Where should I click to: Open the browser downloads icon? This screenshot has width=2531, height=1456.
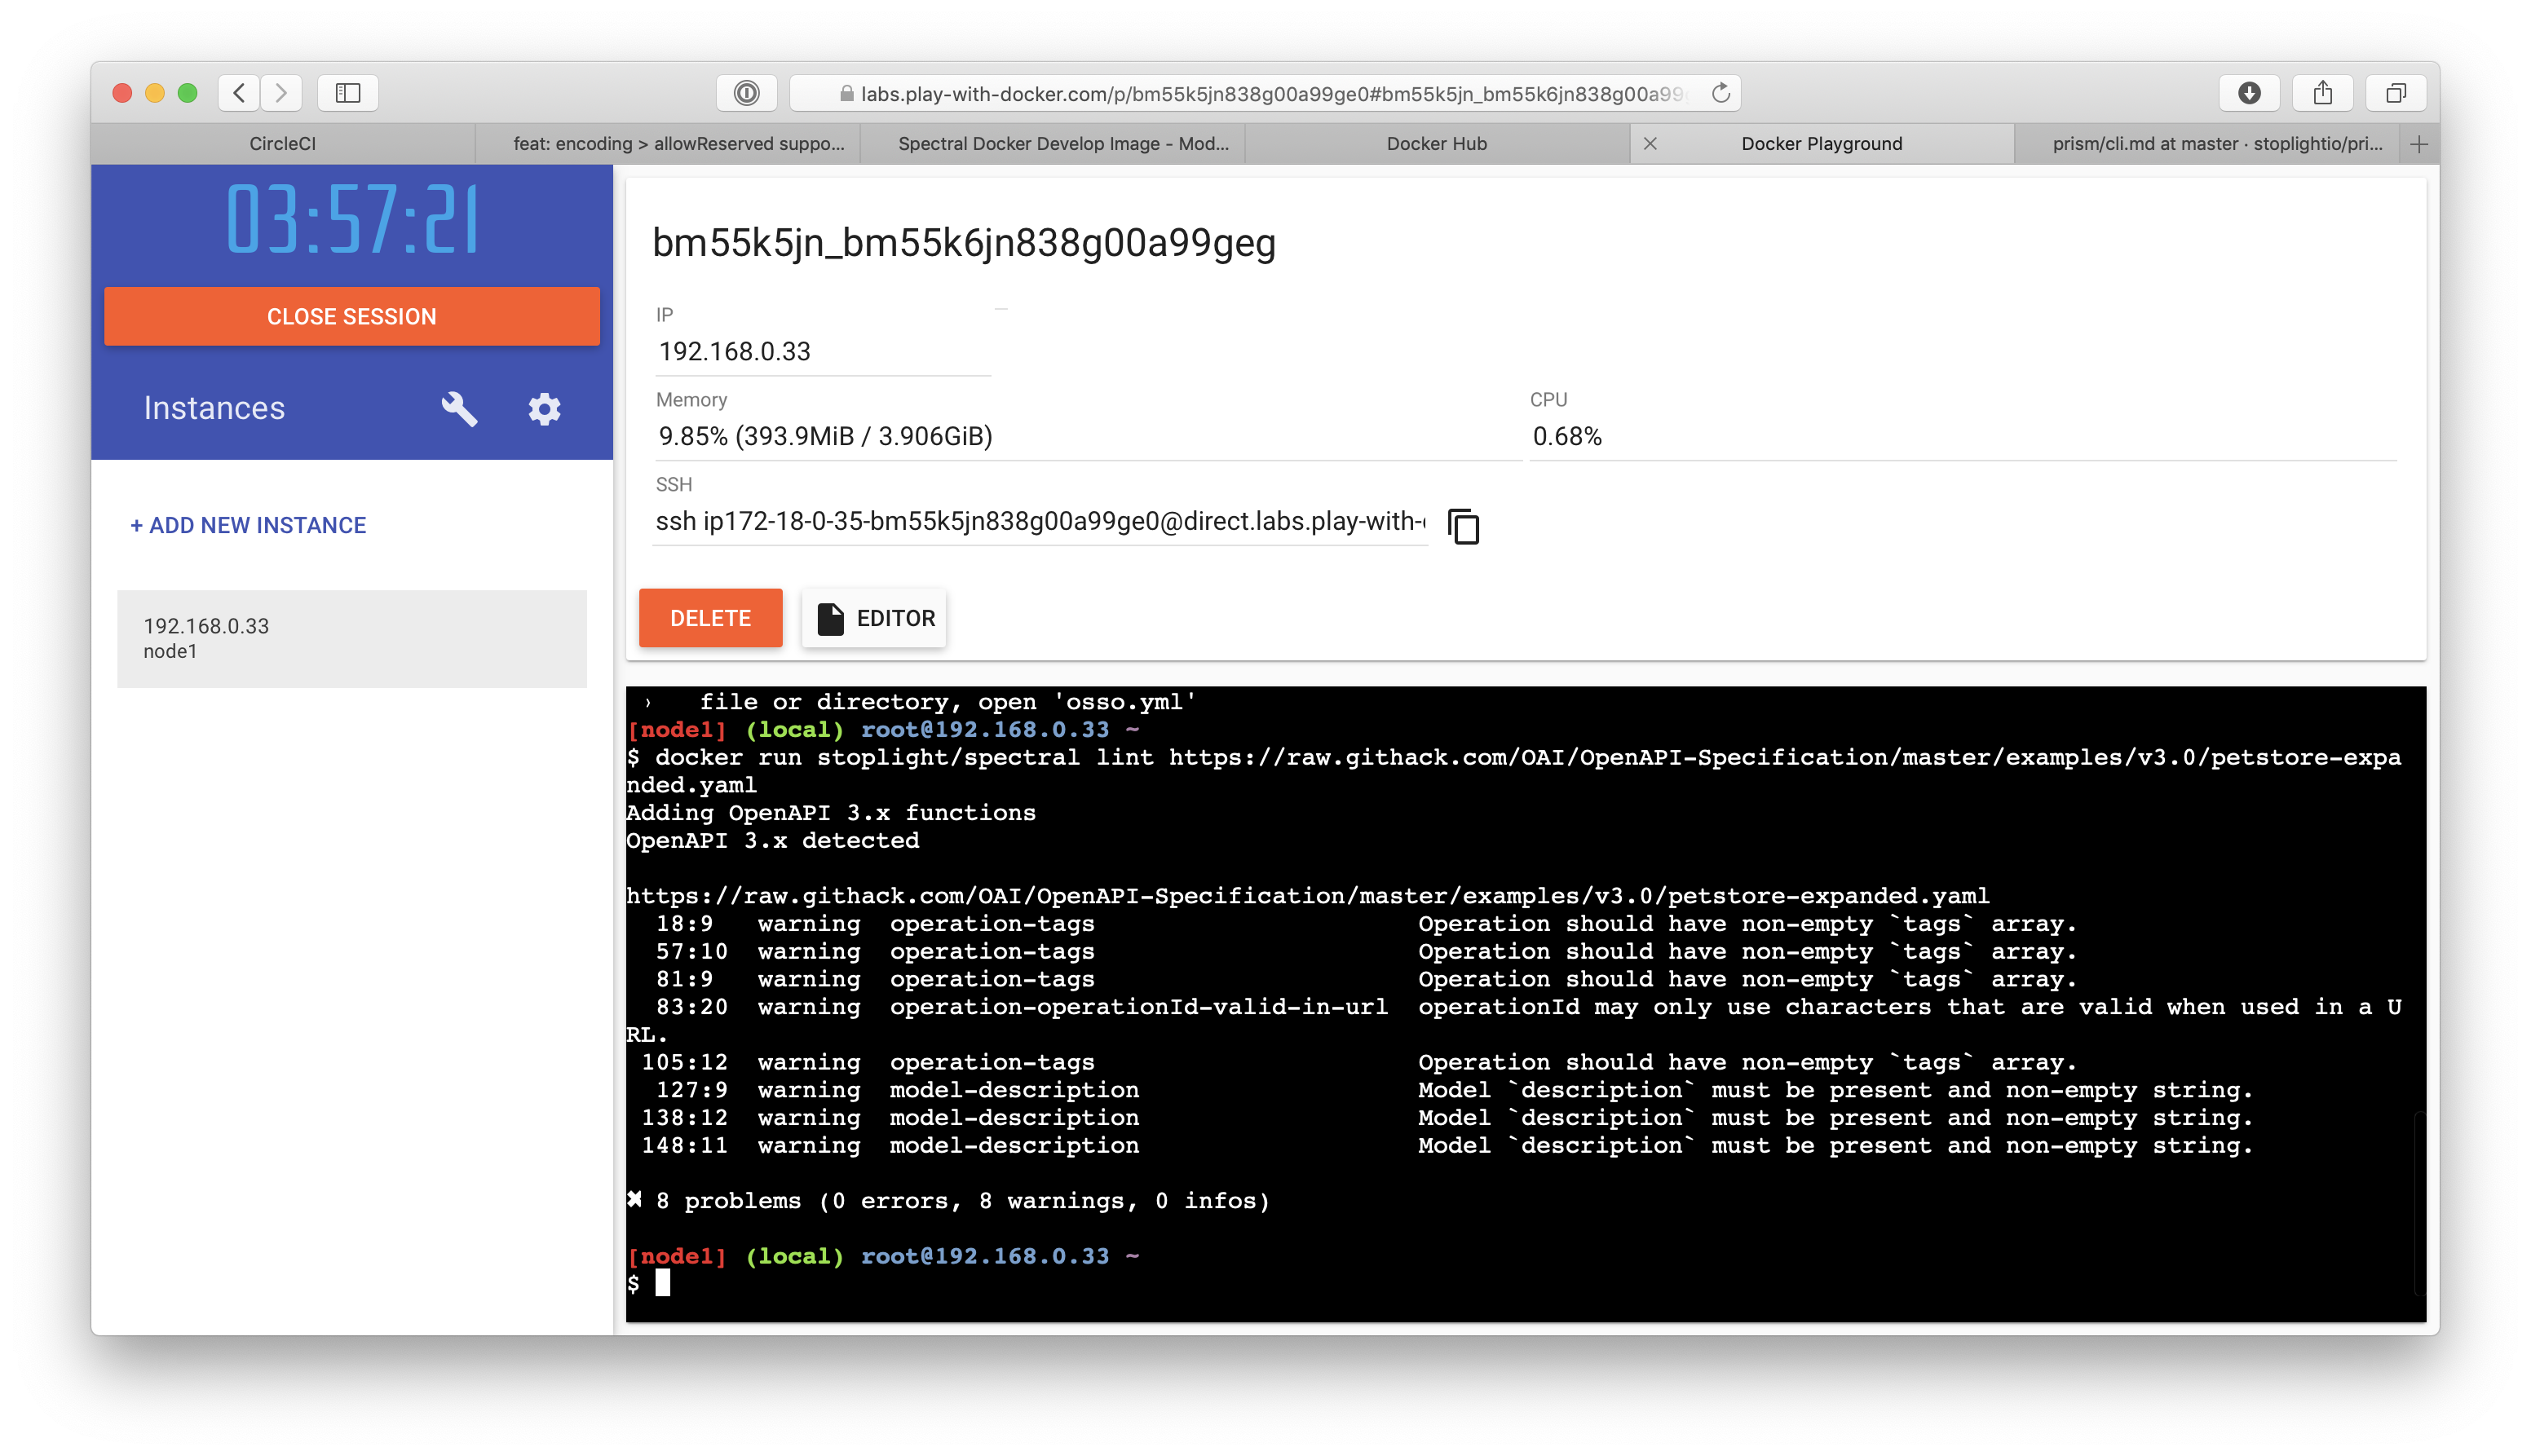(2250, 93)
